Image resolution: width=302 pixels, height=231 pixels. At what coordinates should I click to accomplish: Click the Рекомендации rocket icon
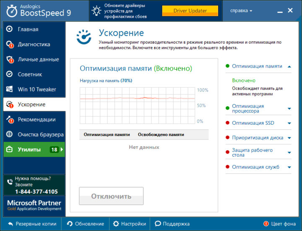[x=10, y=120]
